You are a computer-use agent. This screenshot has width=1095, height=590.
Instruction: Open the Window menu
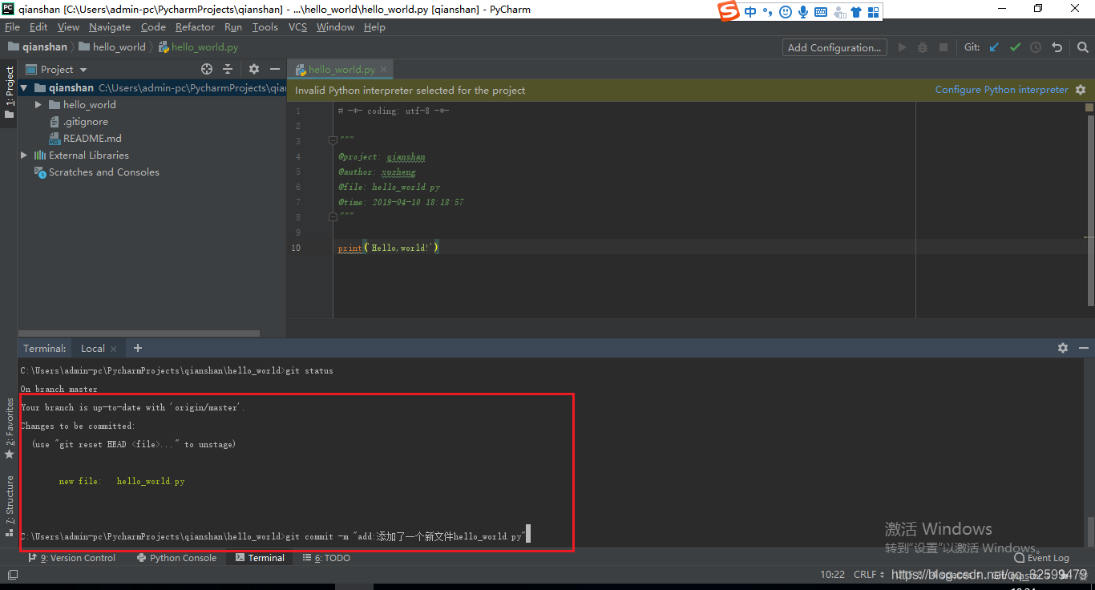tap(335, 27)
